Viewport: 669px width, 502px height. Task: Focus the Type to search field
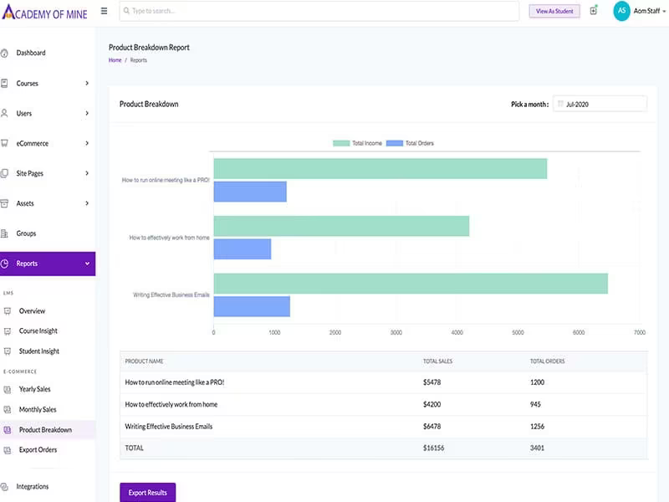[x=319, y=11]
